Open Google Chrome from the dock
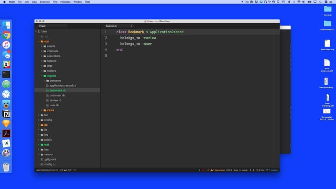This screenshot has width=336, height=189. point(6,35)
